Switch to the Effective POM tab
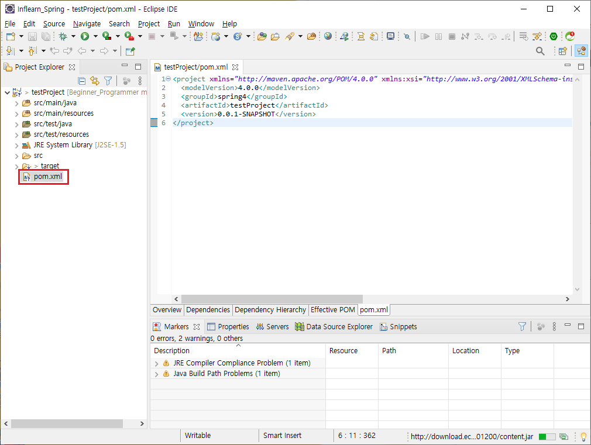The height and width of the screenshot is (445, 591). (x=333, y=310)
